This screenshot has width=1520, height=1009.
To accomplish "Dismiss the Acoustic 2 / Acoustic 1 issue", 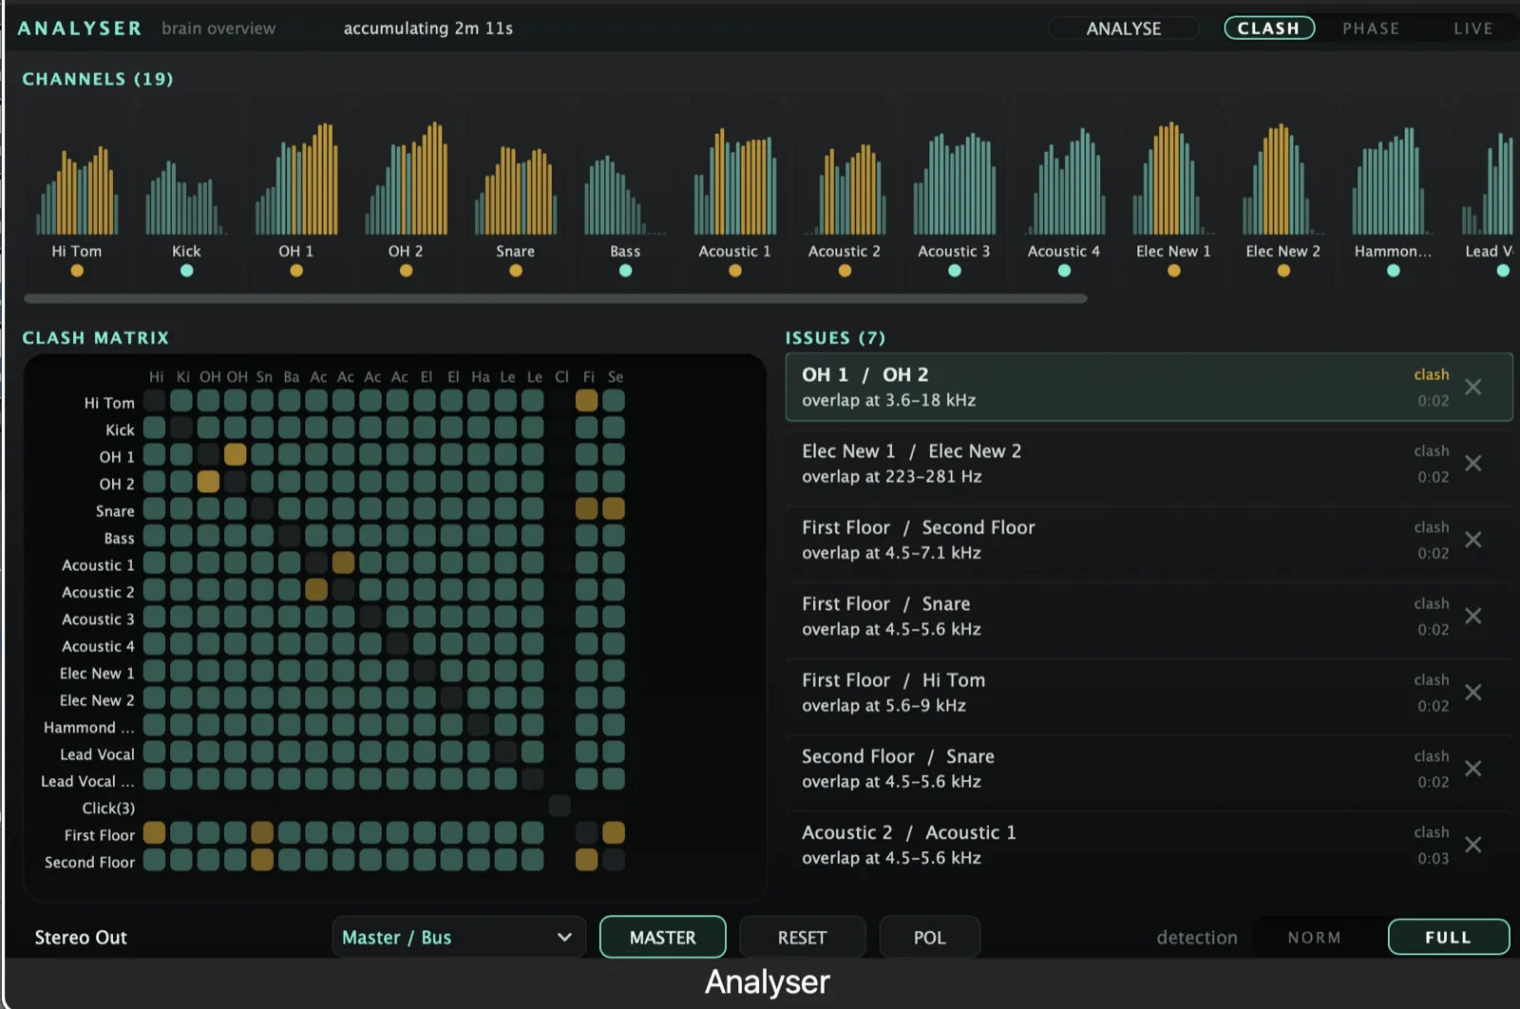I will (1472, 845).
